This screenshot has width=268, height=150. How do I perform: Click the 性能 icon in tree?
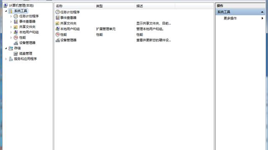(16, 37)
